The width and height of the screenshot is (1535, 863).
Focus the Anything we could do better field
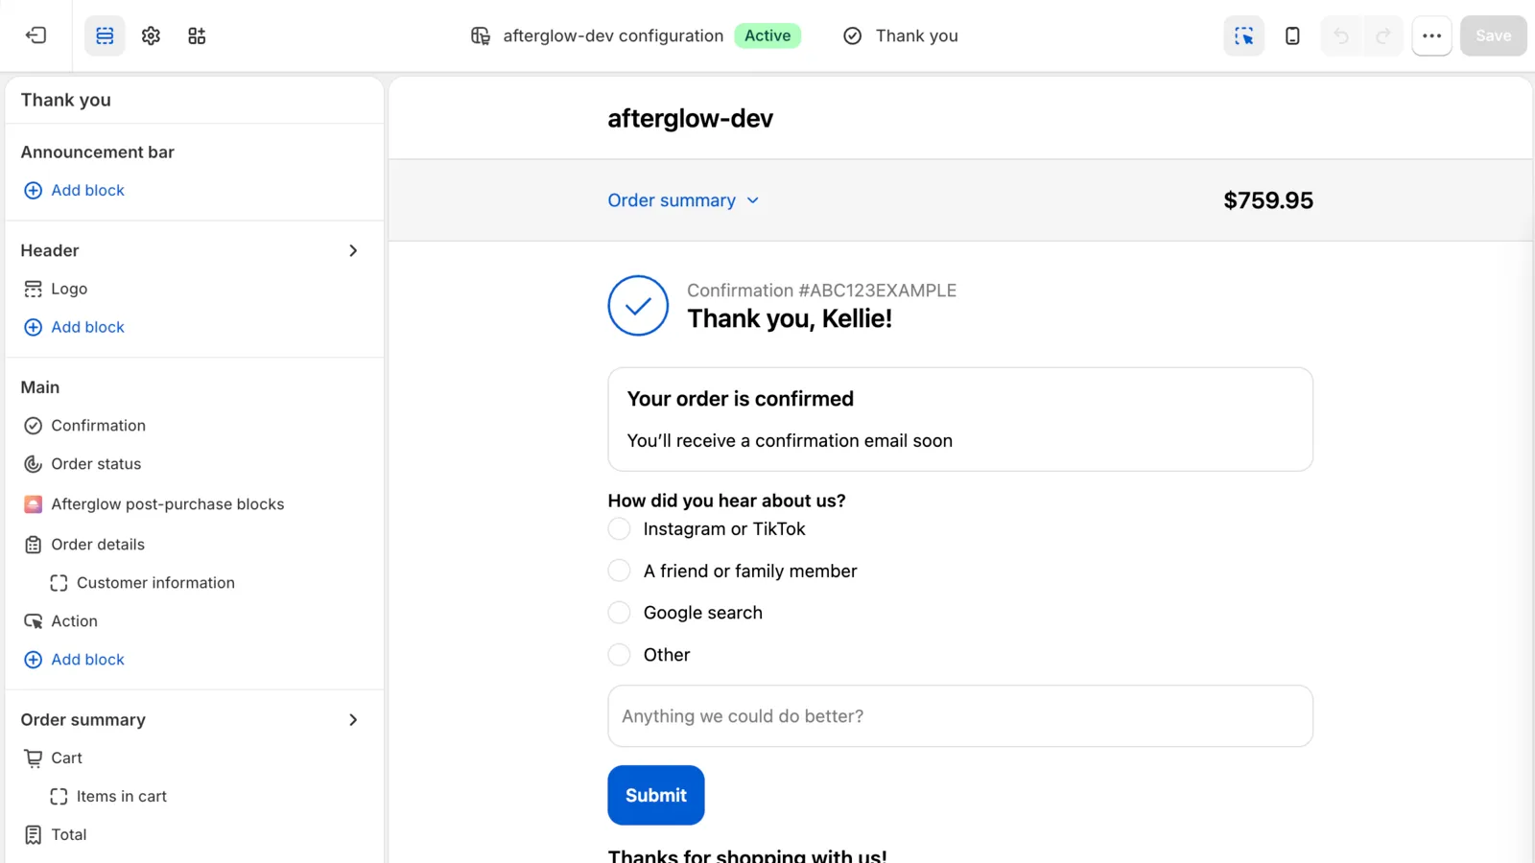960,716
